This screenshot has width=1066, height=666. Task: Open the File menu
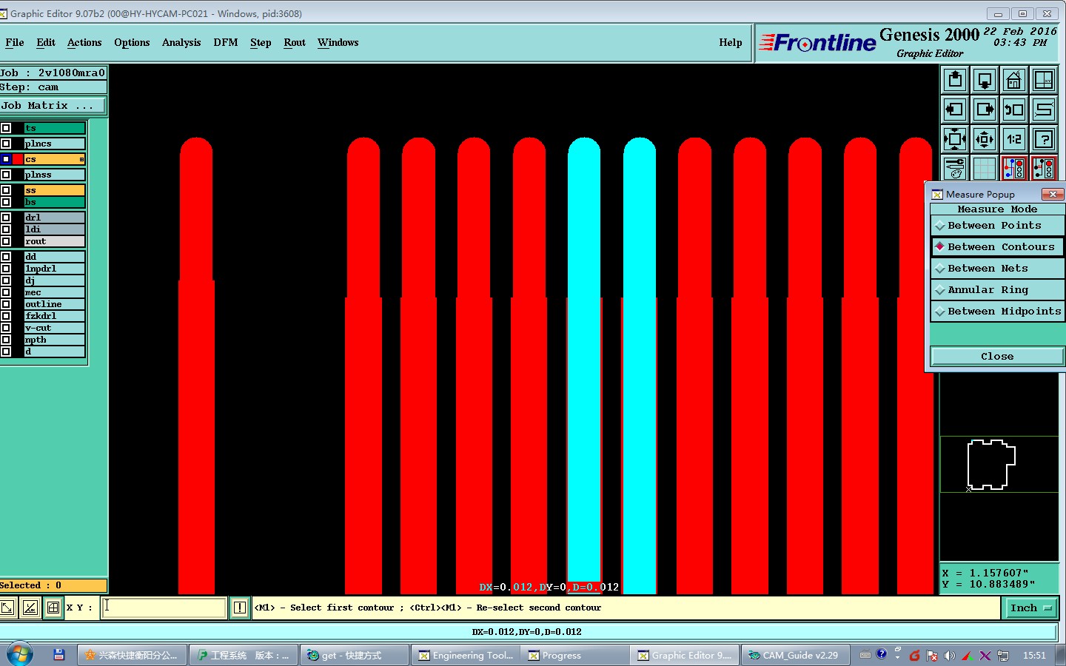15,42
